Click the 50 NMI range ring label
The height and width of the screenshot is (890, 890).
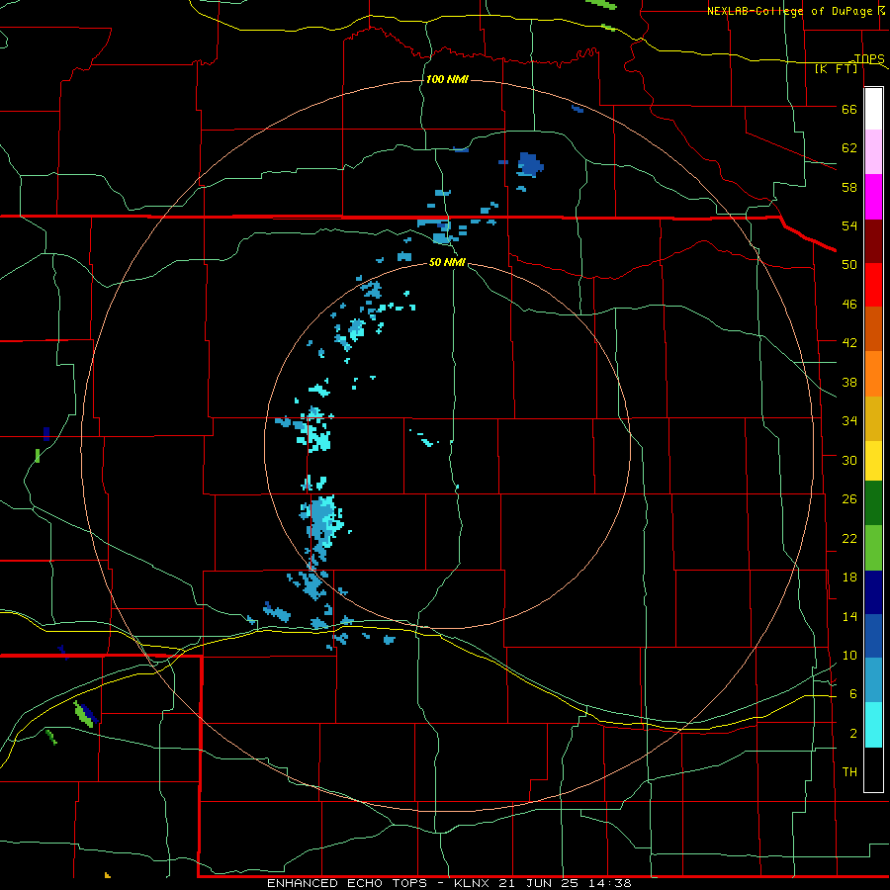447,262
